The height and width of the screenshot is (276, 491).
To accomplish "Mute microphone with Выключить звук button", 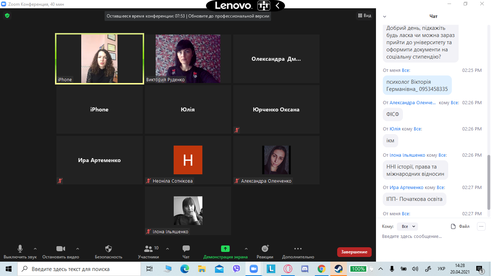I will pos(20,252).
